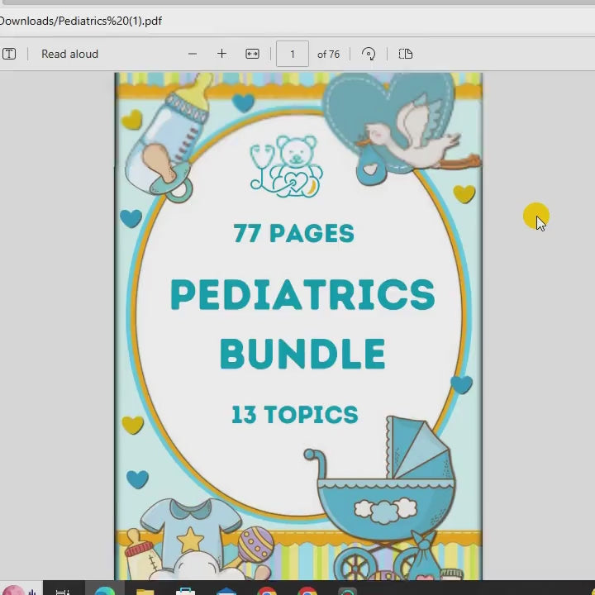This screenshot has width=595, height=595.
Task: Click the 'of 76' page count text
Action: coord(328,55)
